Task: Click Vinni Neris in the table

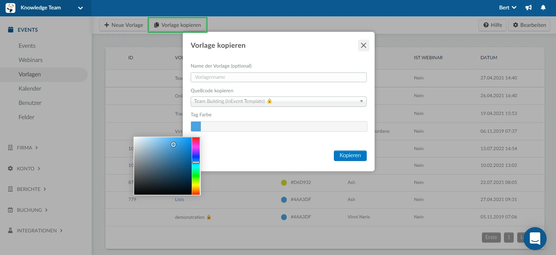Action: coord(359,217)
